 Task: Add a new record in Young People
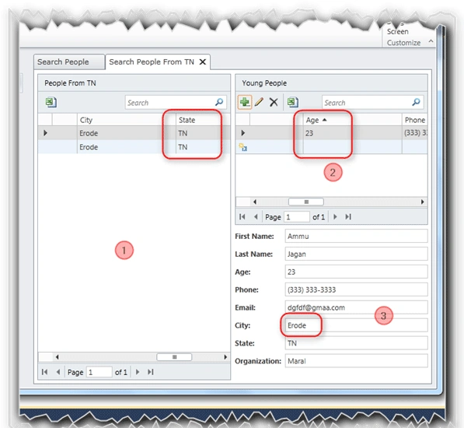pyautogui.click(x=244, y=102)
